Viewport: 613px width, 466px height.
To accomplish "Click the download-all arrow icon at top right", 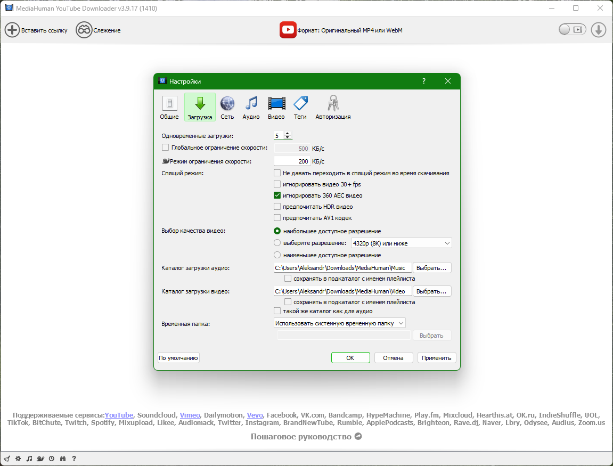I will 599,30.
